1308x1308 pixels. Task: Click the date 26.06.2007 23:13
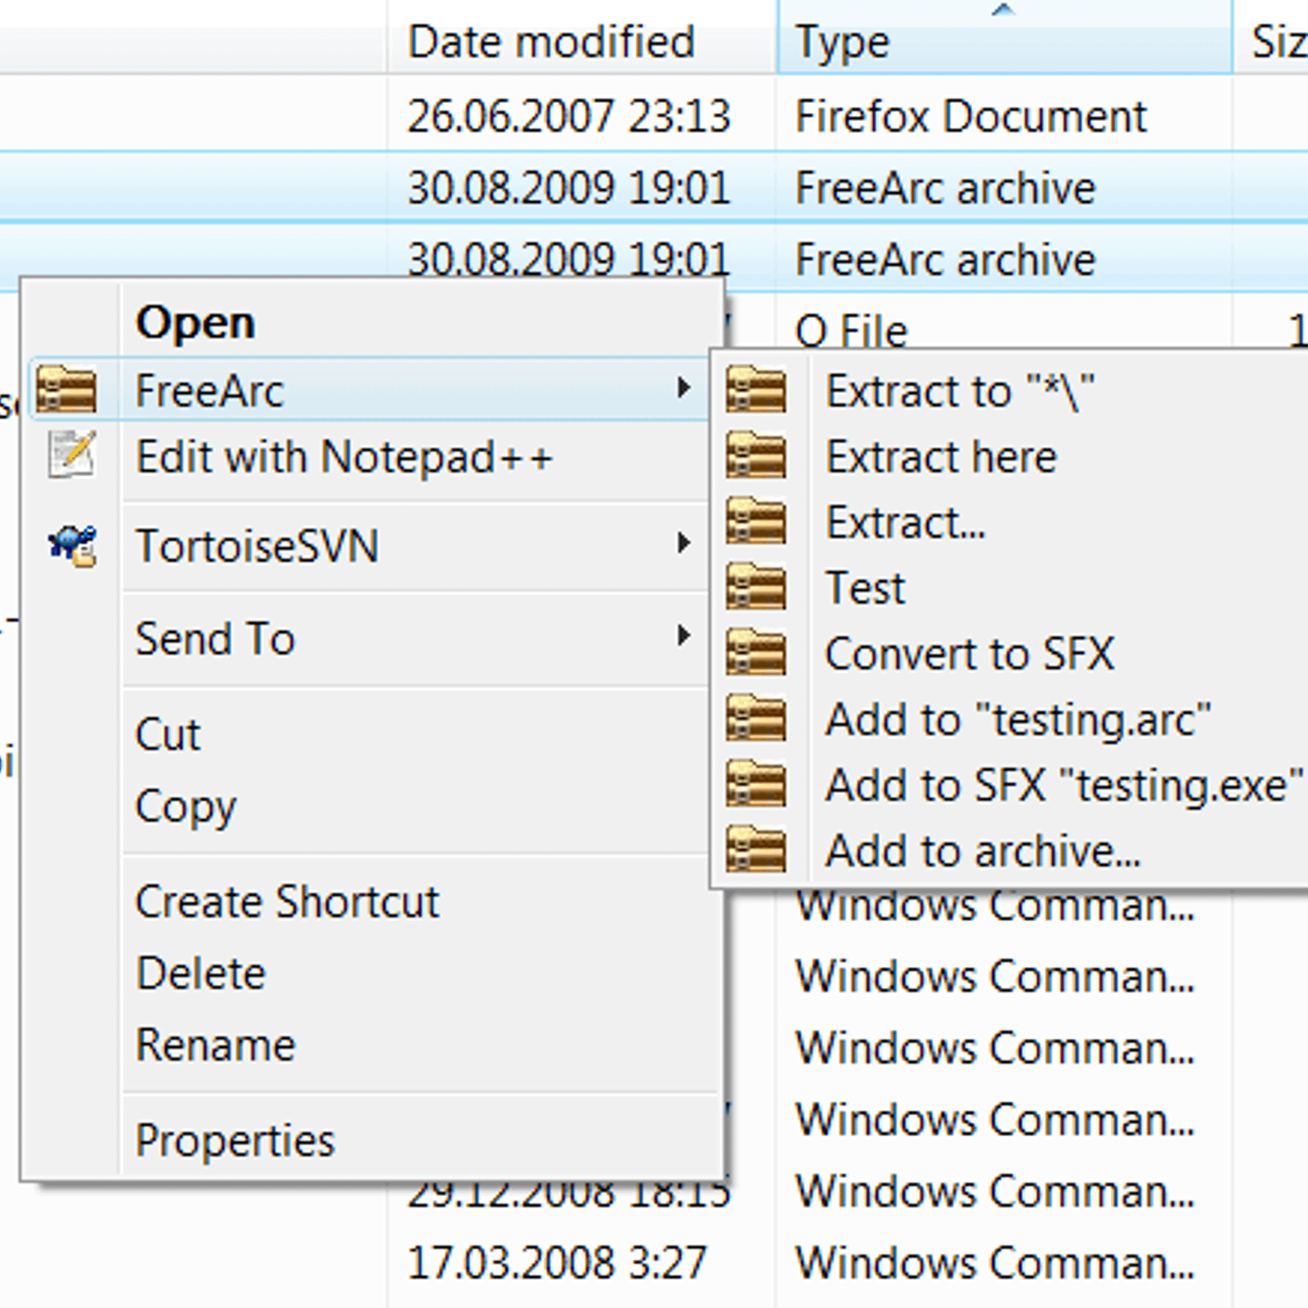[x=569, y=116]
